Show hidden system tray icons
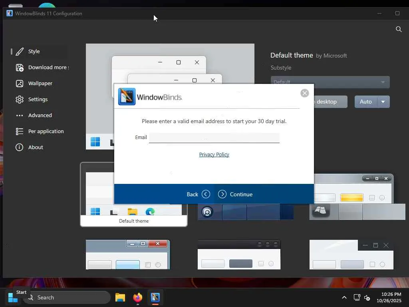 coord(344,297)
